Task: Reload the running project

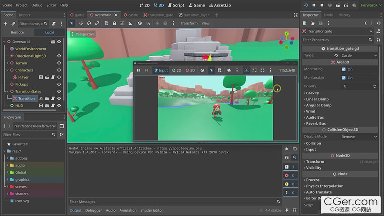Action: point(306,5)
